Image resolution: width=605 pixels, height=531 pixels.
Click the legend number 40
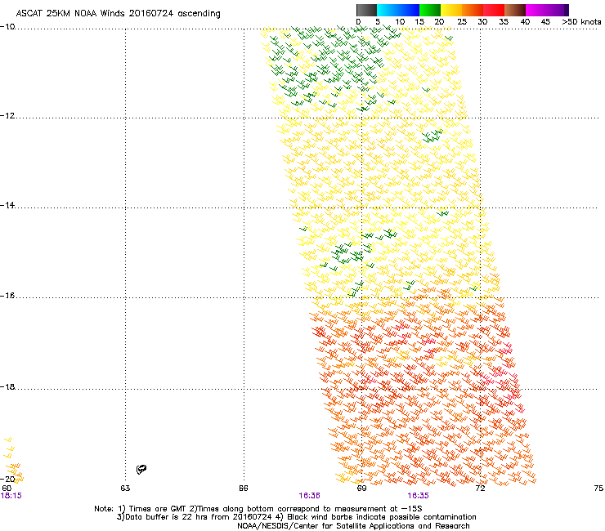[x=525, y=22]
